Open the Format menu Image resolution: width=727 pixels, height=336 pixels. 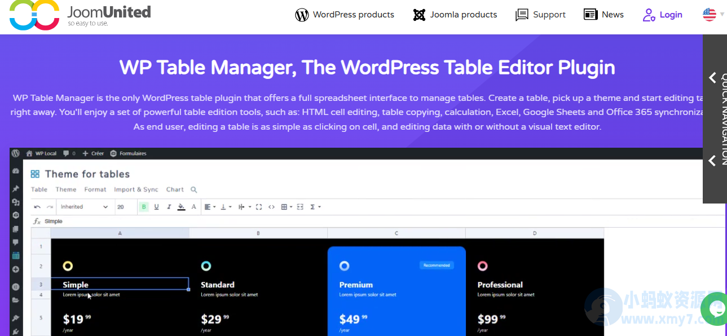tap(95, 189)
